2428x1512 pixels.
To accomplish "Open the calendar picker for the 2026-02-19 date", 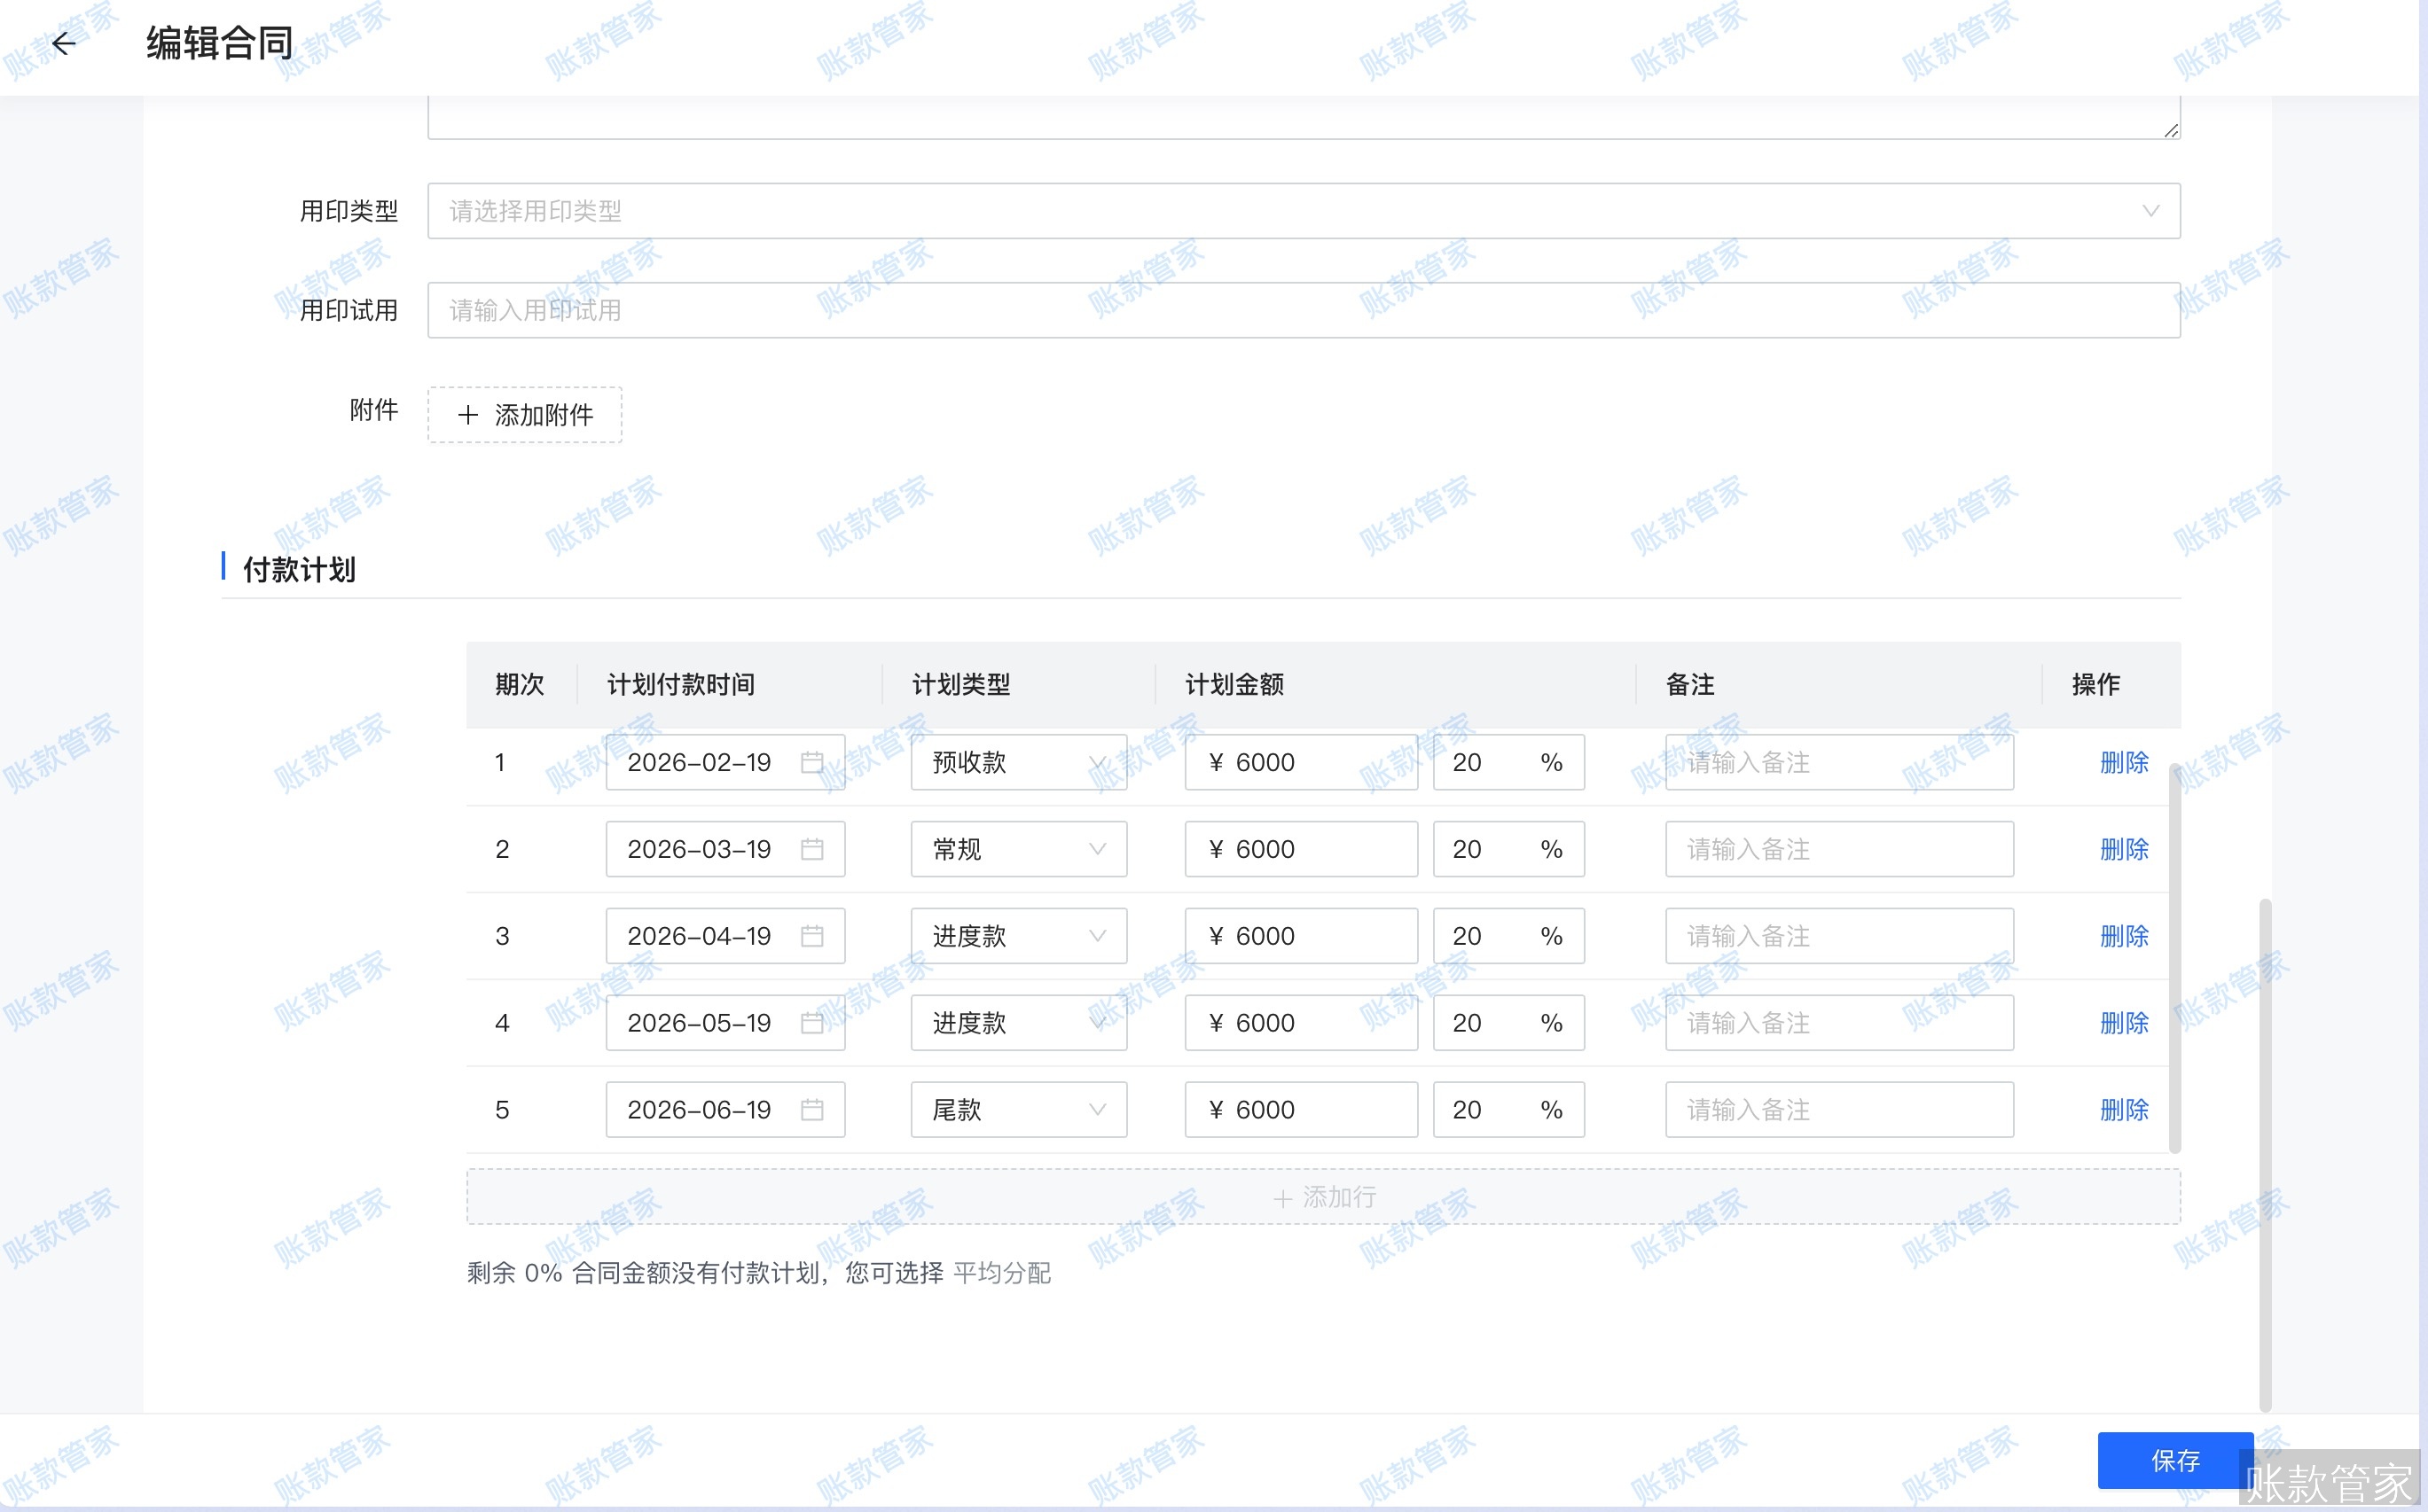I will [812, 762].
